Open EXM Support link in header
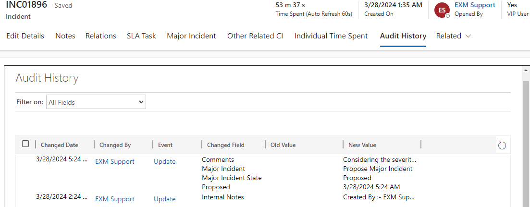The height and width of the screenshot is (207, 530). coord(475,5)
